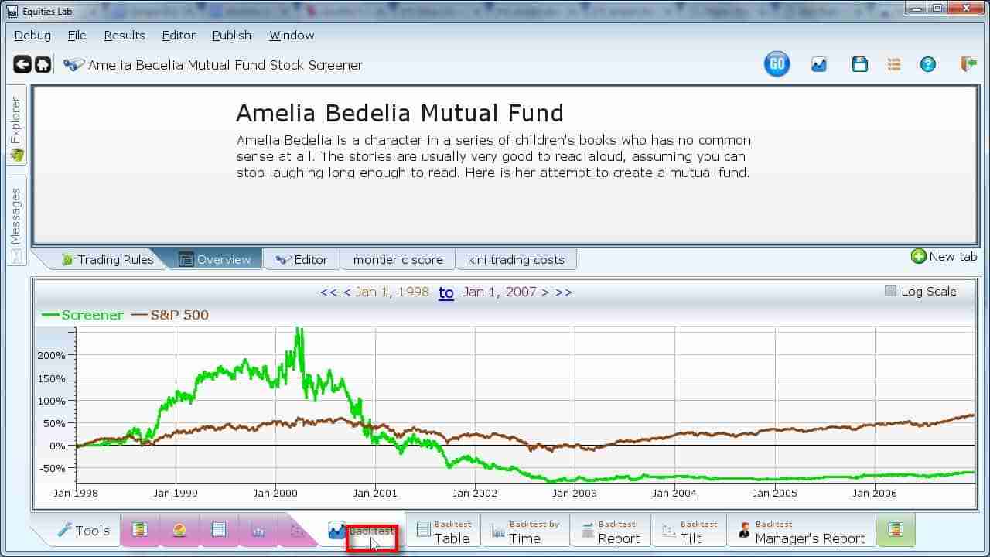Open the Messages side panel
Image resolution: width=990 pixels, height=557 pixels.
(x=16, y=223)
